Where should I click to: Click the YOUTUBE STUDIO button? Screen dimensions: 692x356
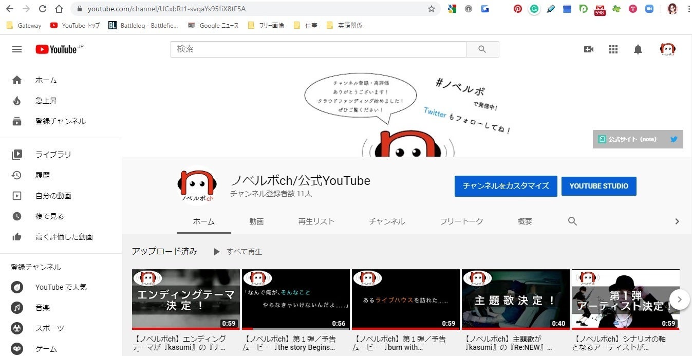(599, 186)
